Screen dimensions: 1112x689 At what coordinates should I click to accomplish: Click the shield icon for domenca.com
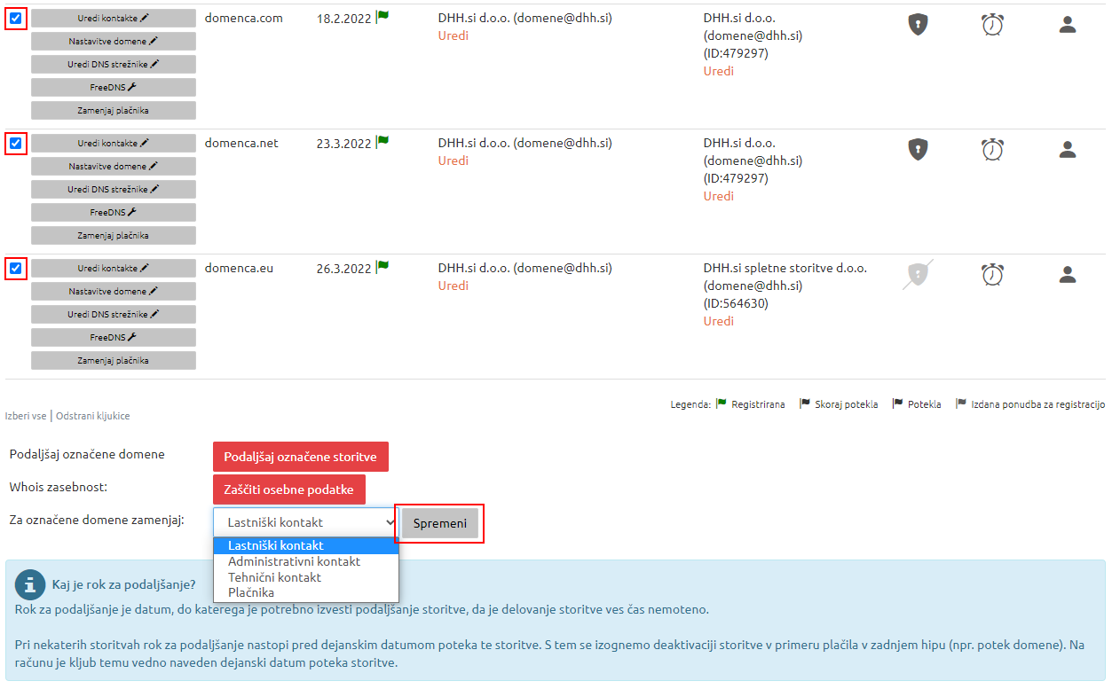(x=918, y=25)
